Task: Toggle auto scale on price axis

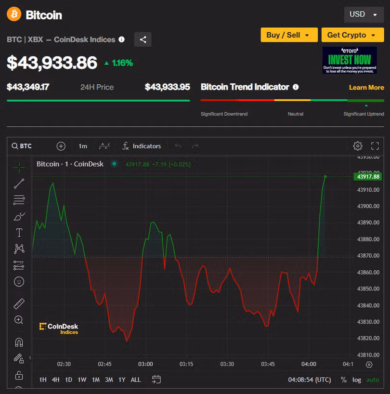Action: [x=373, y=380]
